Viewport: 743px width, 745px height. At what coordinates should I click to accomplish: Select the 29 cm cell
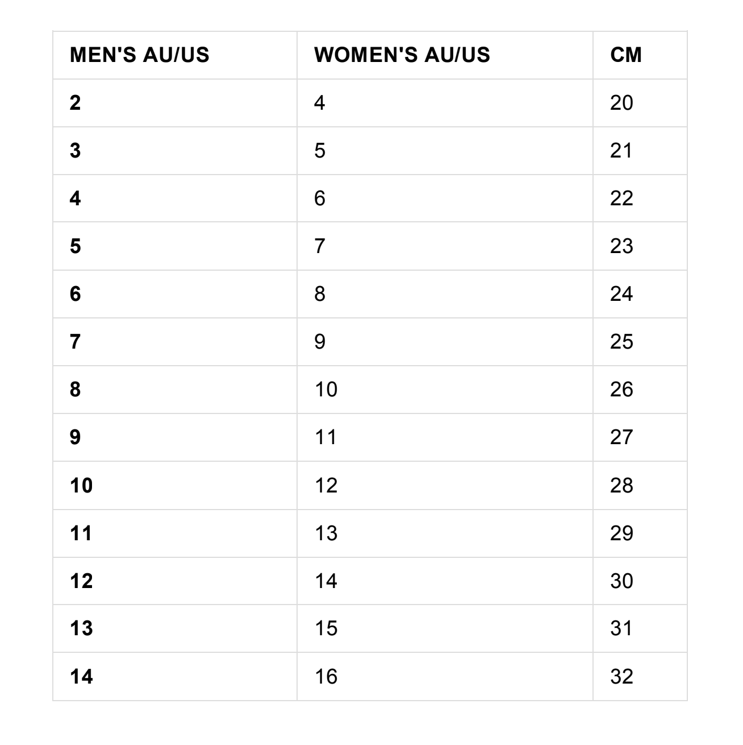[621, 533]
